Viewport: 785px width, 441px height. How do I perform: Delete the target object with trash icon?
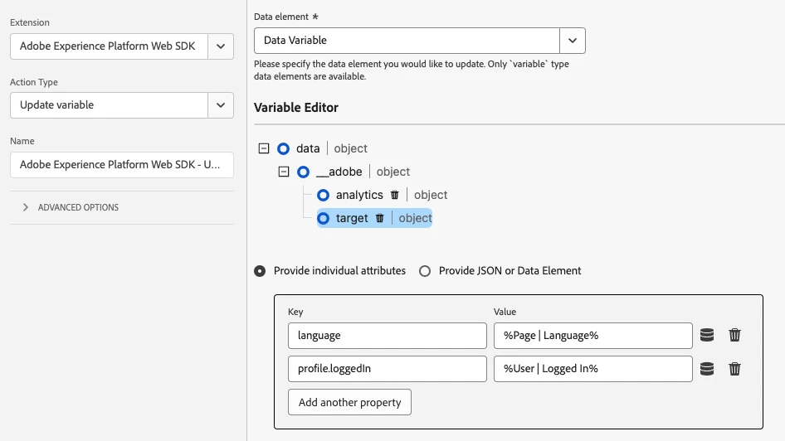coord(379,218)
